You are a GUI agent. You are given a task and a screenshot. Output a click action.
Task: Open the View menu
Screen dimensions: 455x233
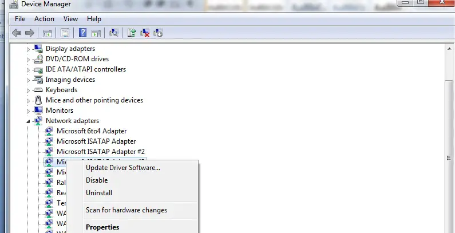tap(70, 19)
